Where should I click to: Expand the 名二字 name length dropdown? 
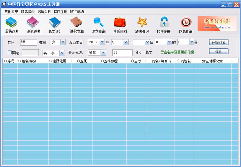pos(62,53)
